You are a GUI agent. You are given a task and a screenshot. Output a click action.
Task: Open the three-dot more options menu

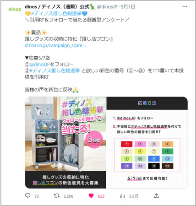185,6
